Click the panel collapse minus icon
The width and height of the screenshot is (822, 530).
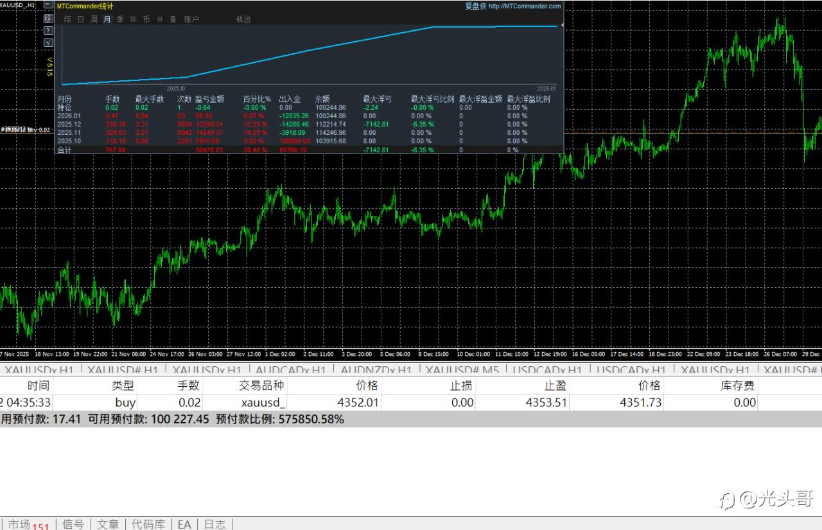[48, 5]
